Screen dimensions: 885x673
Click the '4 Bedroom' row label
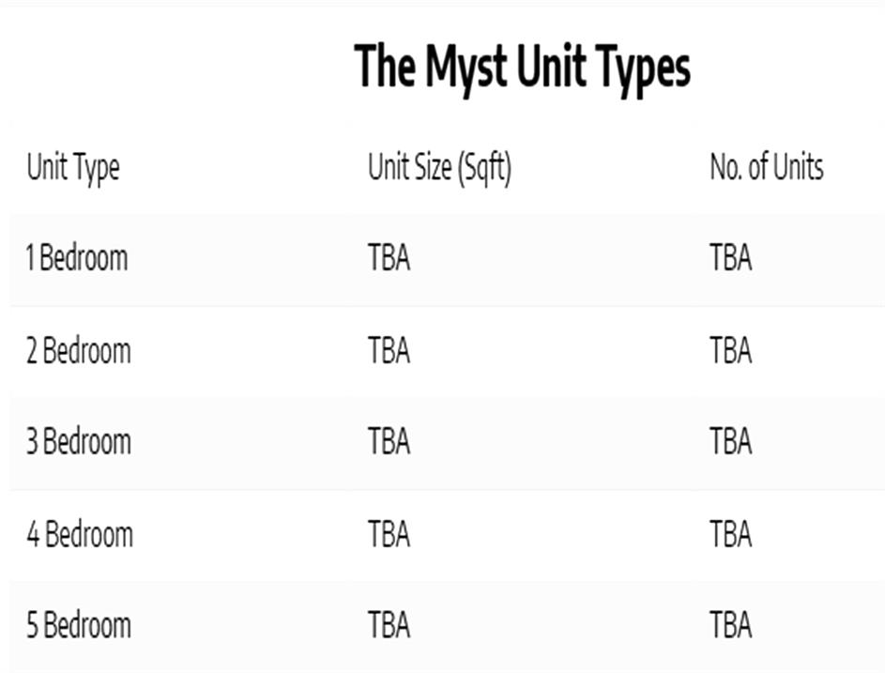80,534
